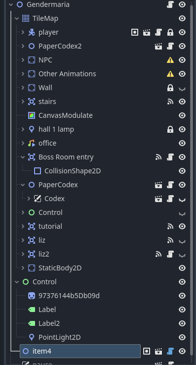Viewport: 196px width, 365px height.
Task: Collapse the PaperCodex node
Action: [23, 185]
